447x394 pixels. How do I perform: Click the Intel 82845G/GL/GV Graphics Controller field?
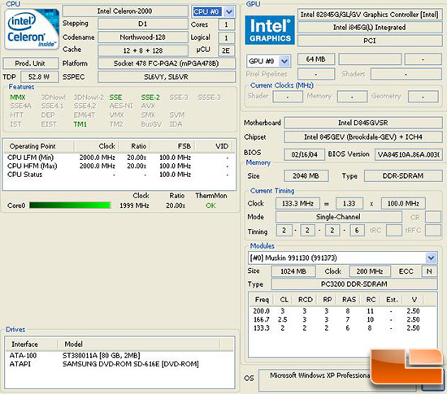(x=370, y=15)
